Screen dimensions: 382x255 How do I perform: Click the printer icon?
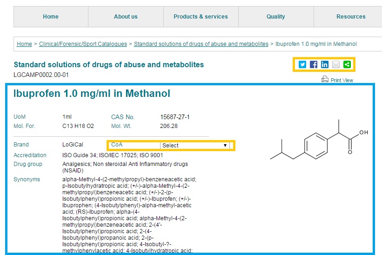tap(325, 79)
